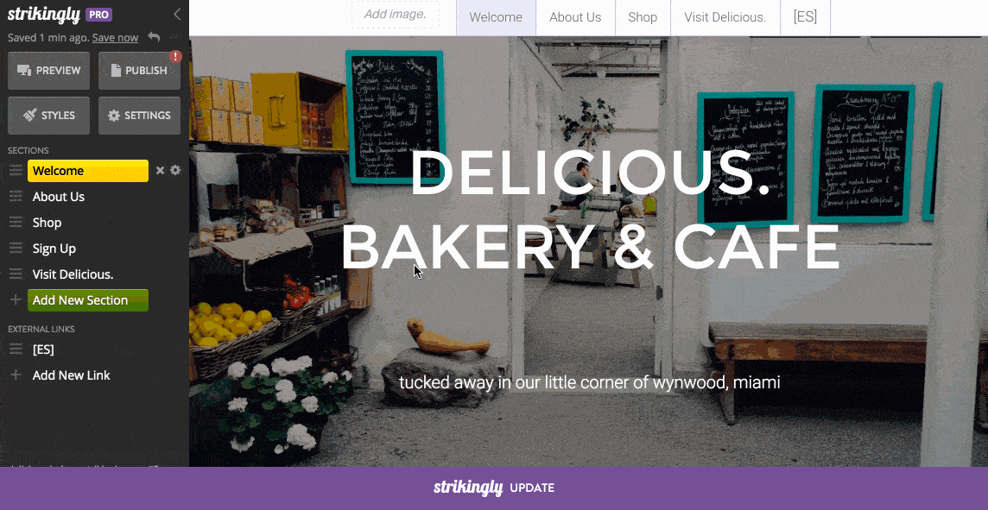The width and height of the screenshot is (988, 510).
Task: Open the Shop tab in top navigation
Action: coord(643,17)
